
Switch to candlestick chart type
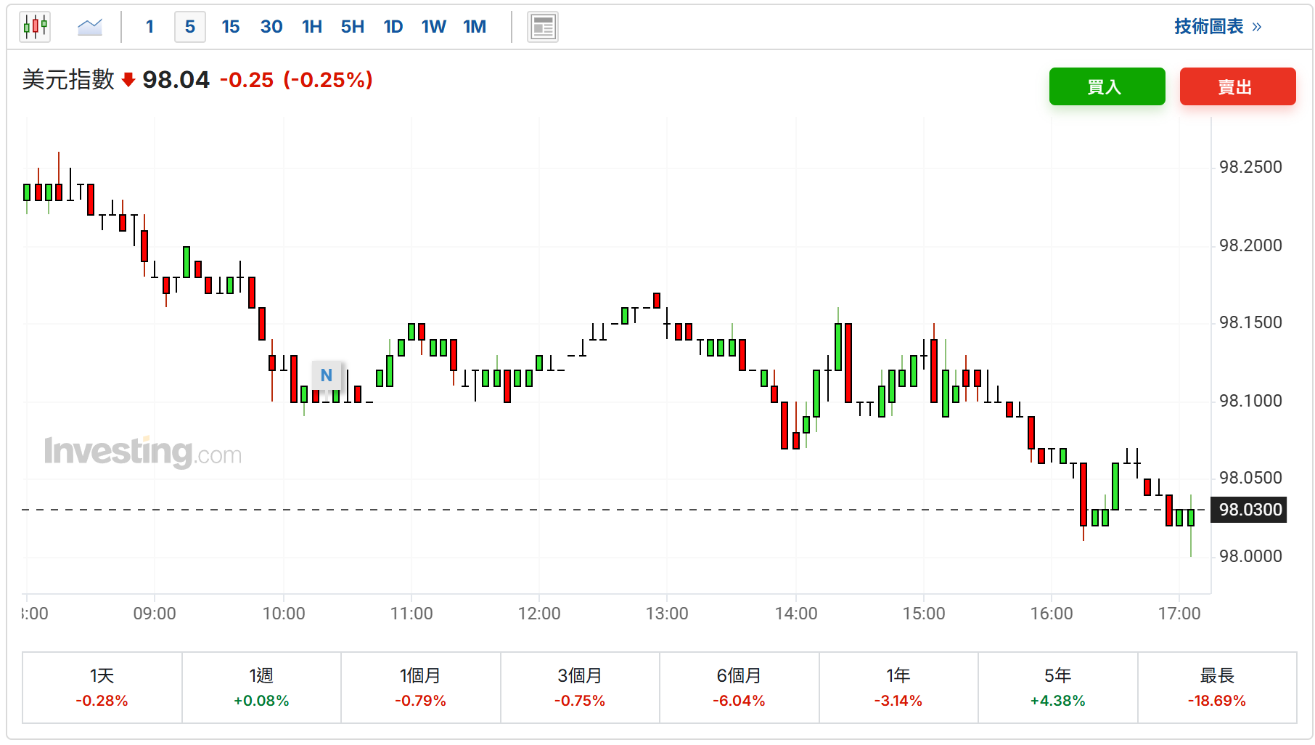[x=35, y=27]
